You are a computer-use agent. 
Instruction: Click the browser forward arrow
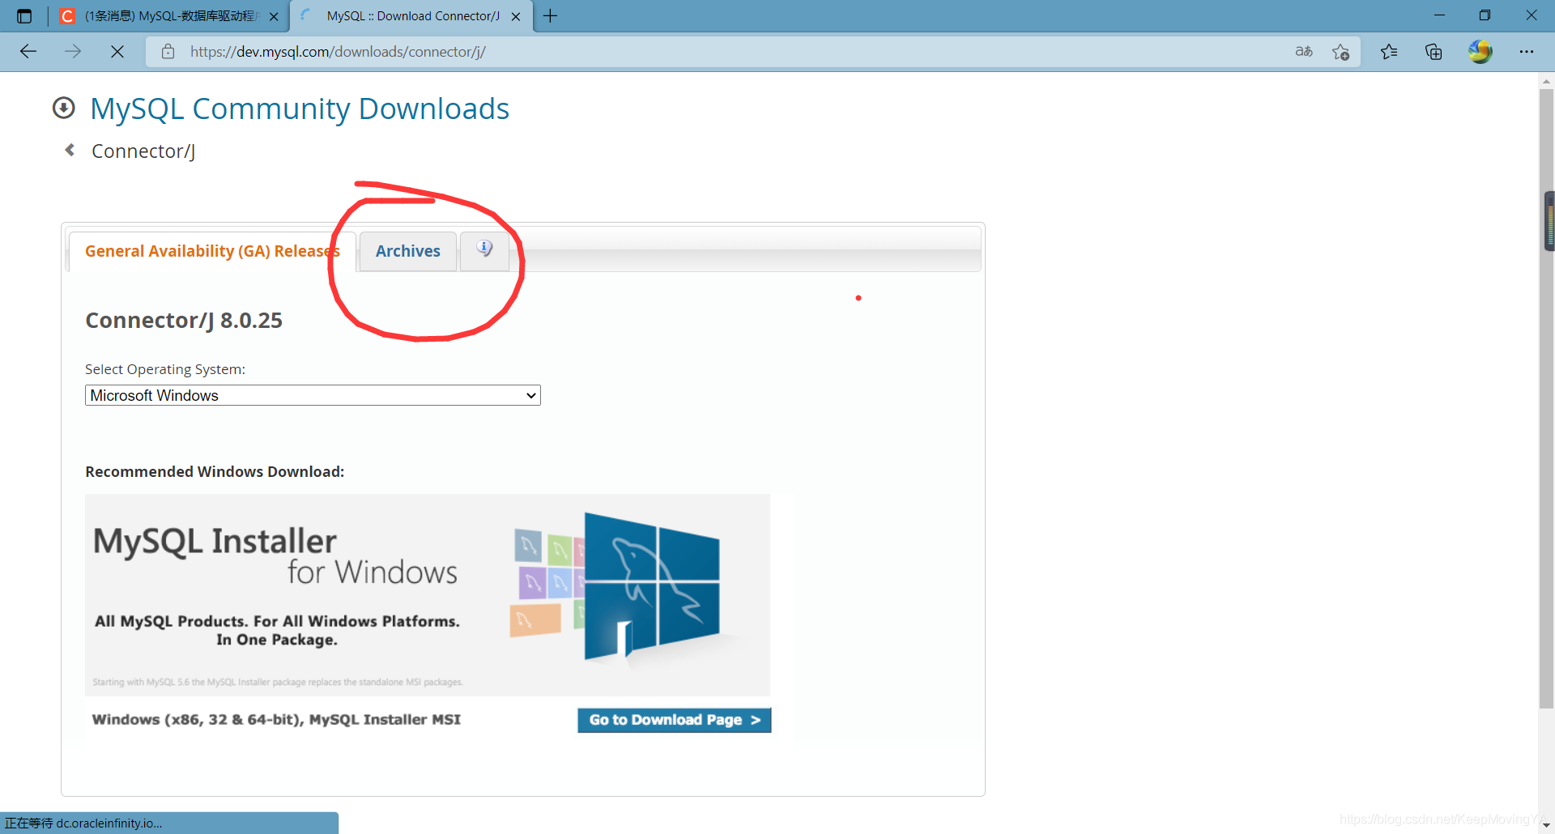tap(73, 52)
